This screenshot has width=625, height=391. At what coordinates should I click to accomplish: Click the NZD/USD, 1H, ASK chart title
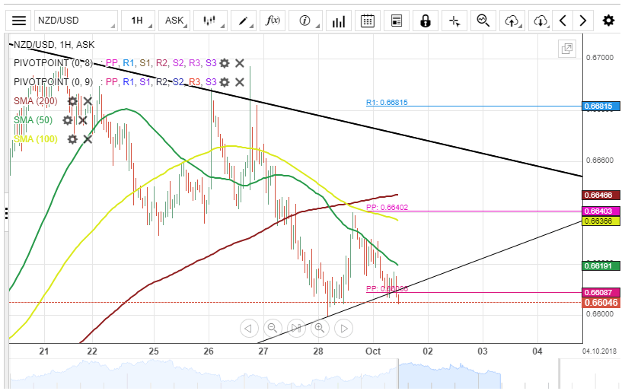click(54, 45)
